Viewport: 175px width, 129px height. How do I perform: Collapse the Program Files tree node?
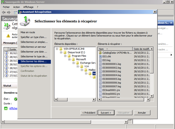click(65, 56)
